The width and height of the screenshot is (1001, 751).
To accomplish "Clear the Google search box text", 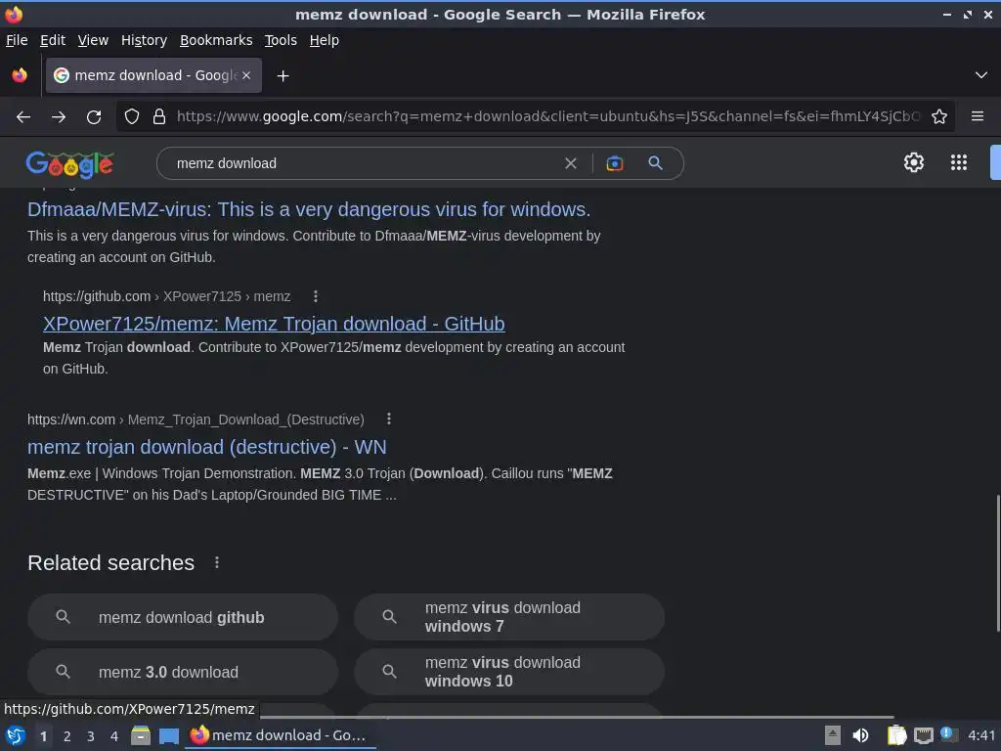I will 571,163.
